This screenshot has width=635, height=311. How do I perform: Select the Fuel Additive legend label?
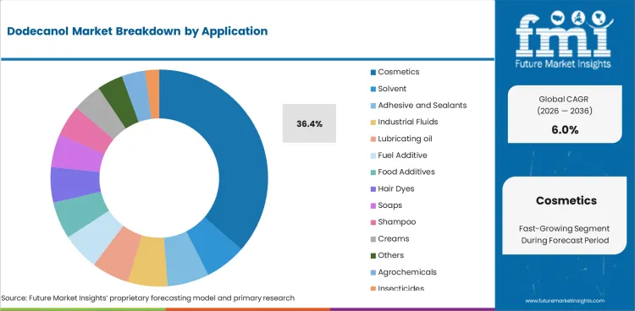tap(402, 155)
